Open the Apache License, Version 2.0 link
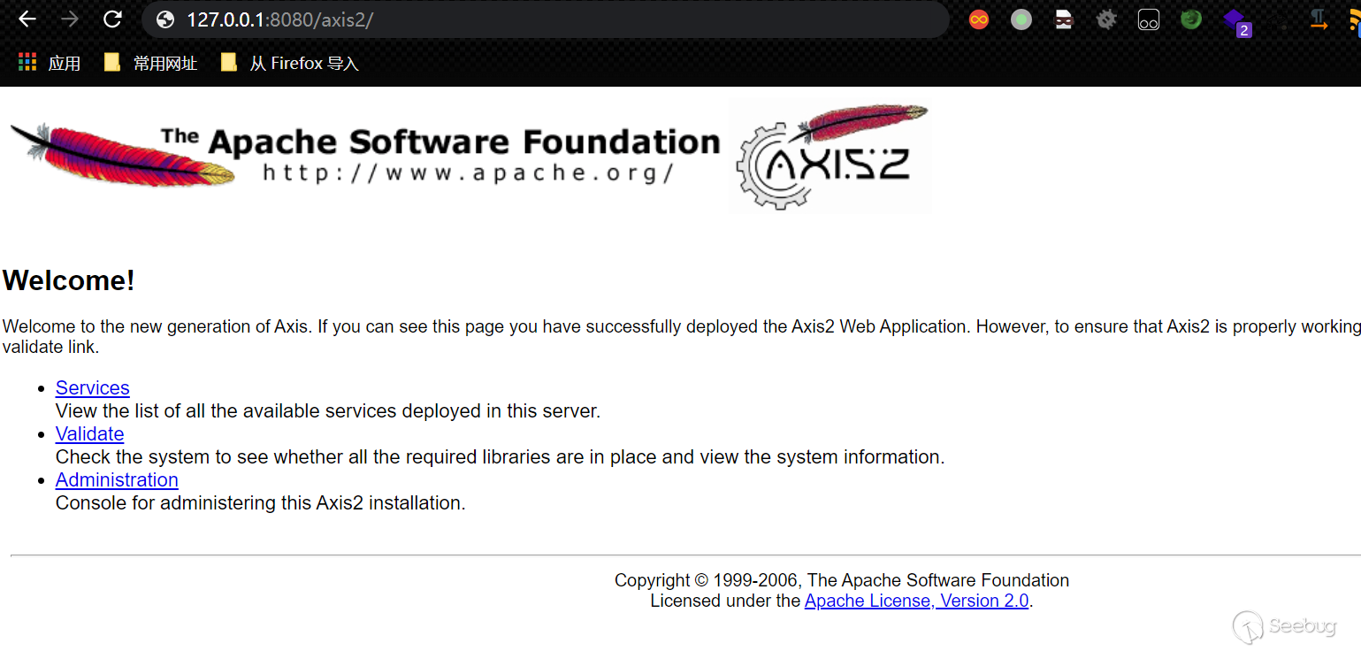 917,600
